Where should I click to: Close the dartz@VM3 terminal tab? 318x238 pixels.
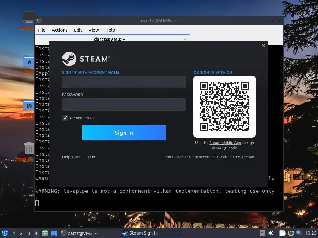tap(185, 39)
